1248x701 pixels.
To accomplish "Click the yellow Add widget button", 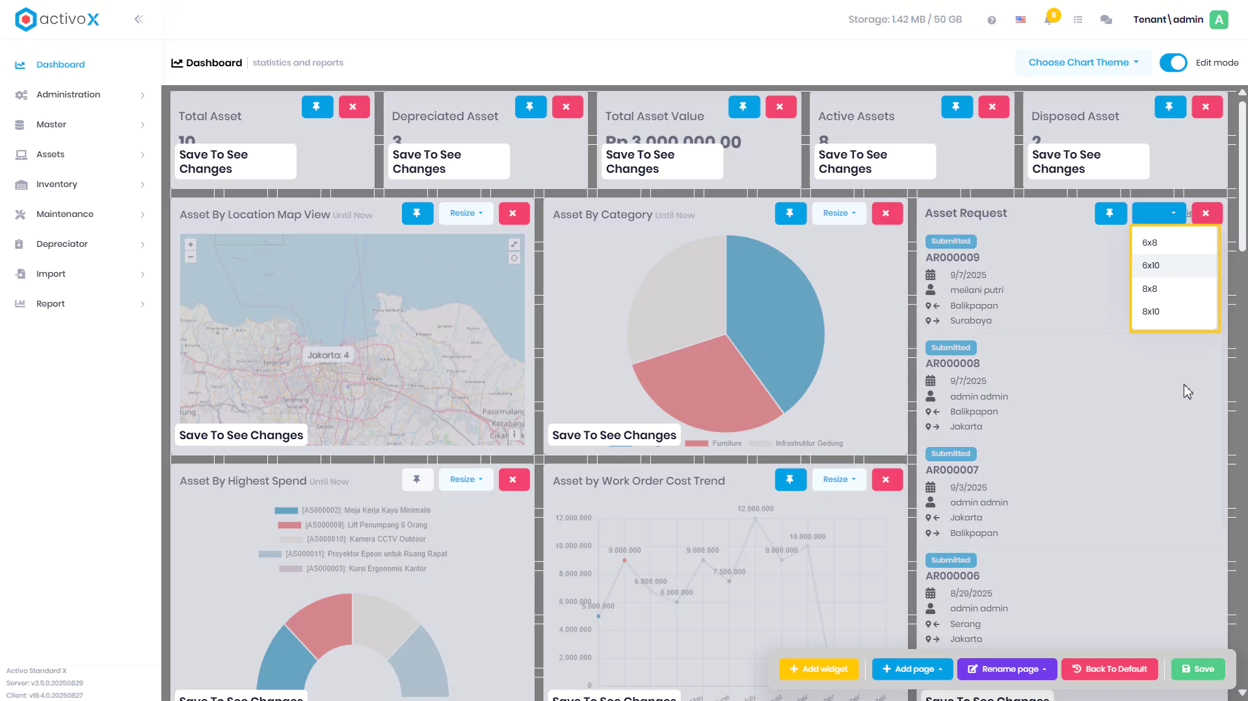I will coord(818,669).
